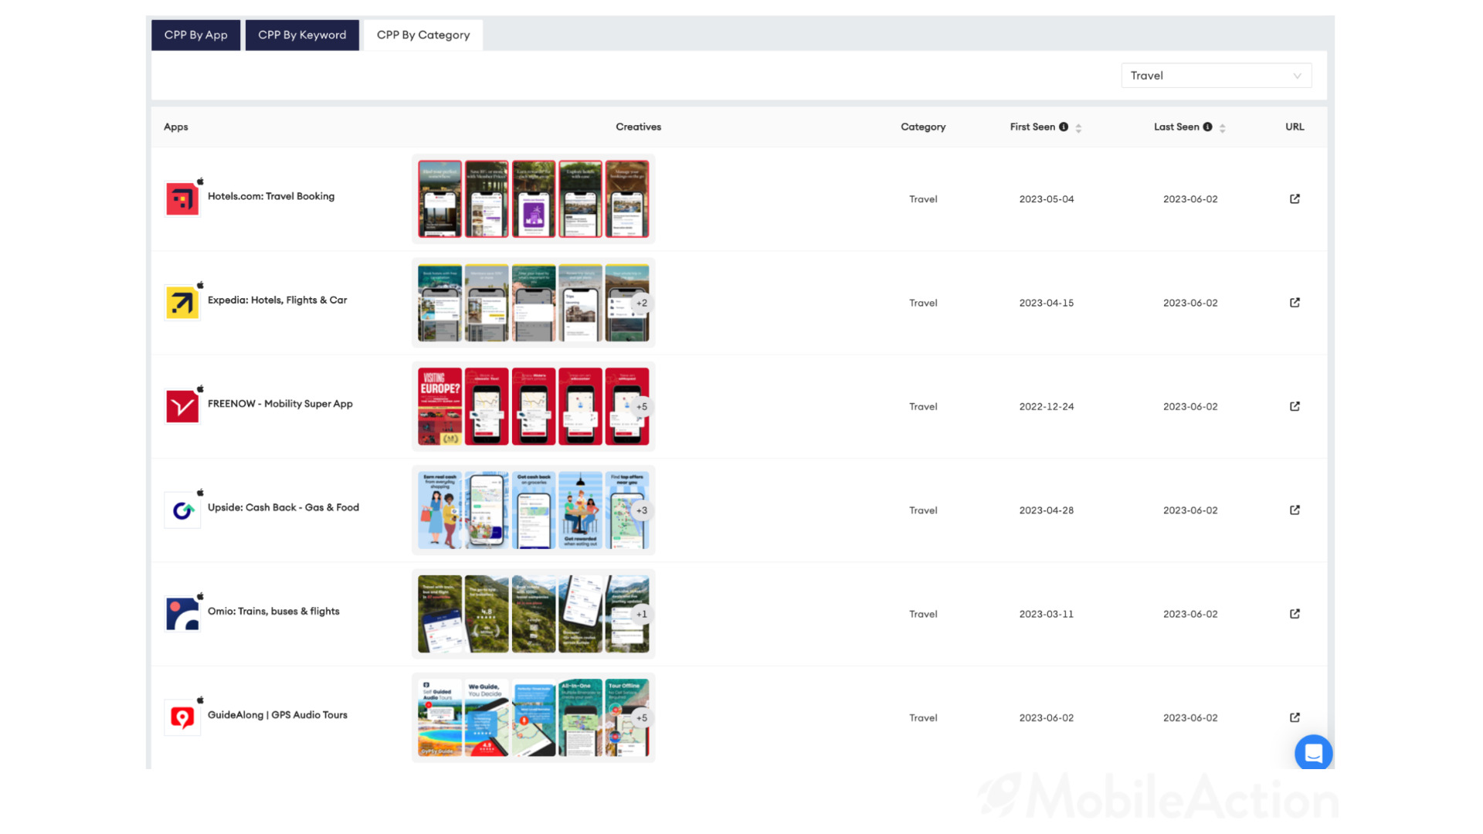
Task: Open external URL for FREENOW row
Action: pos(1295,406)
